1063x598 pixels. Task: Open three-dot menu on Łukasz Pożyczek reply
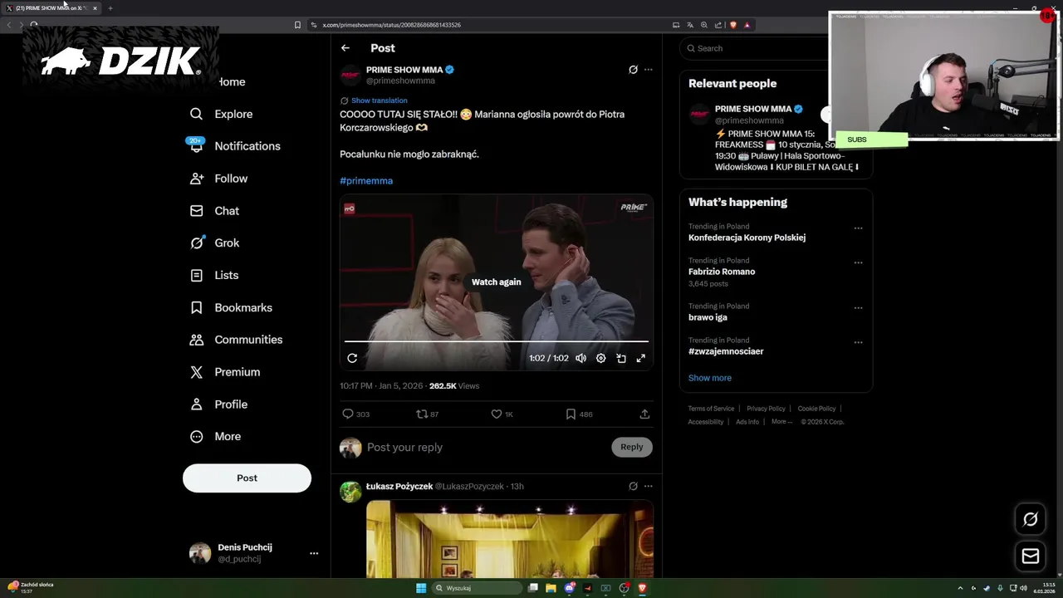tap(649, 486)
